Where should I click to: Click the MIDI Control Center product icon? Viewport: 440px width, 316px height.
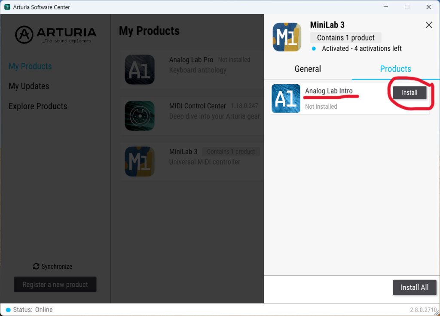[x=140, y=116]
